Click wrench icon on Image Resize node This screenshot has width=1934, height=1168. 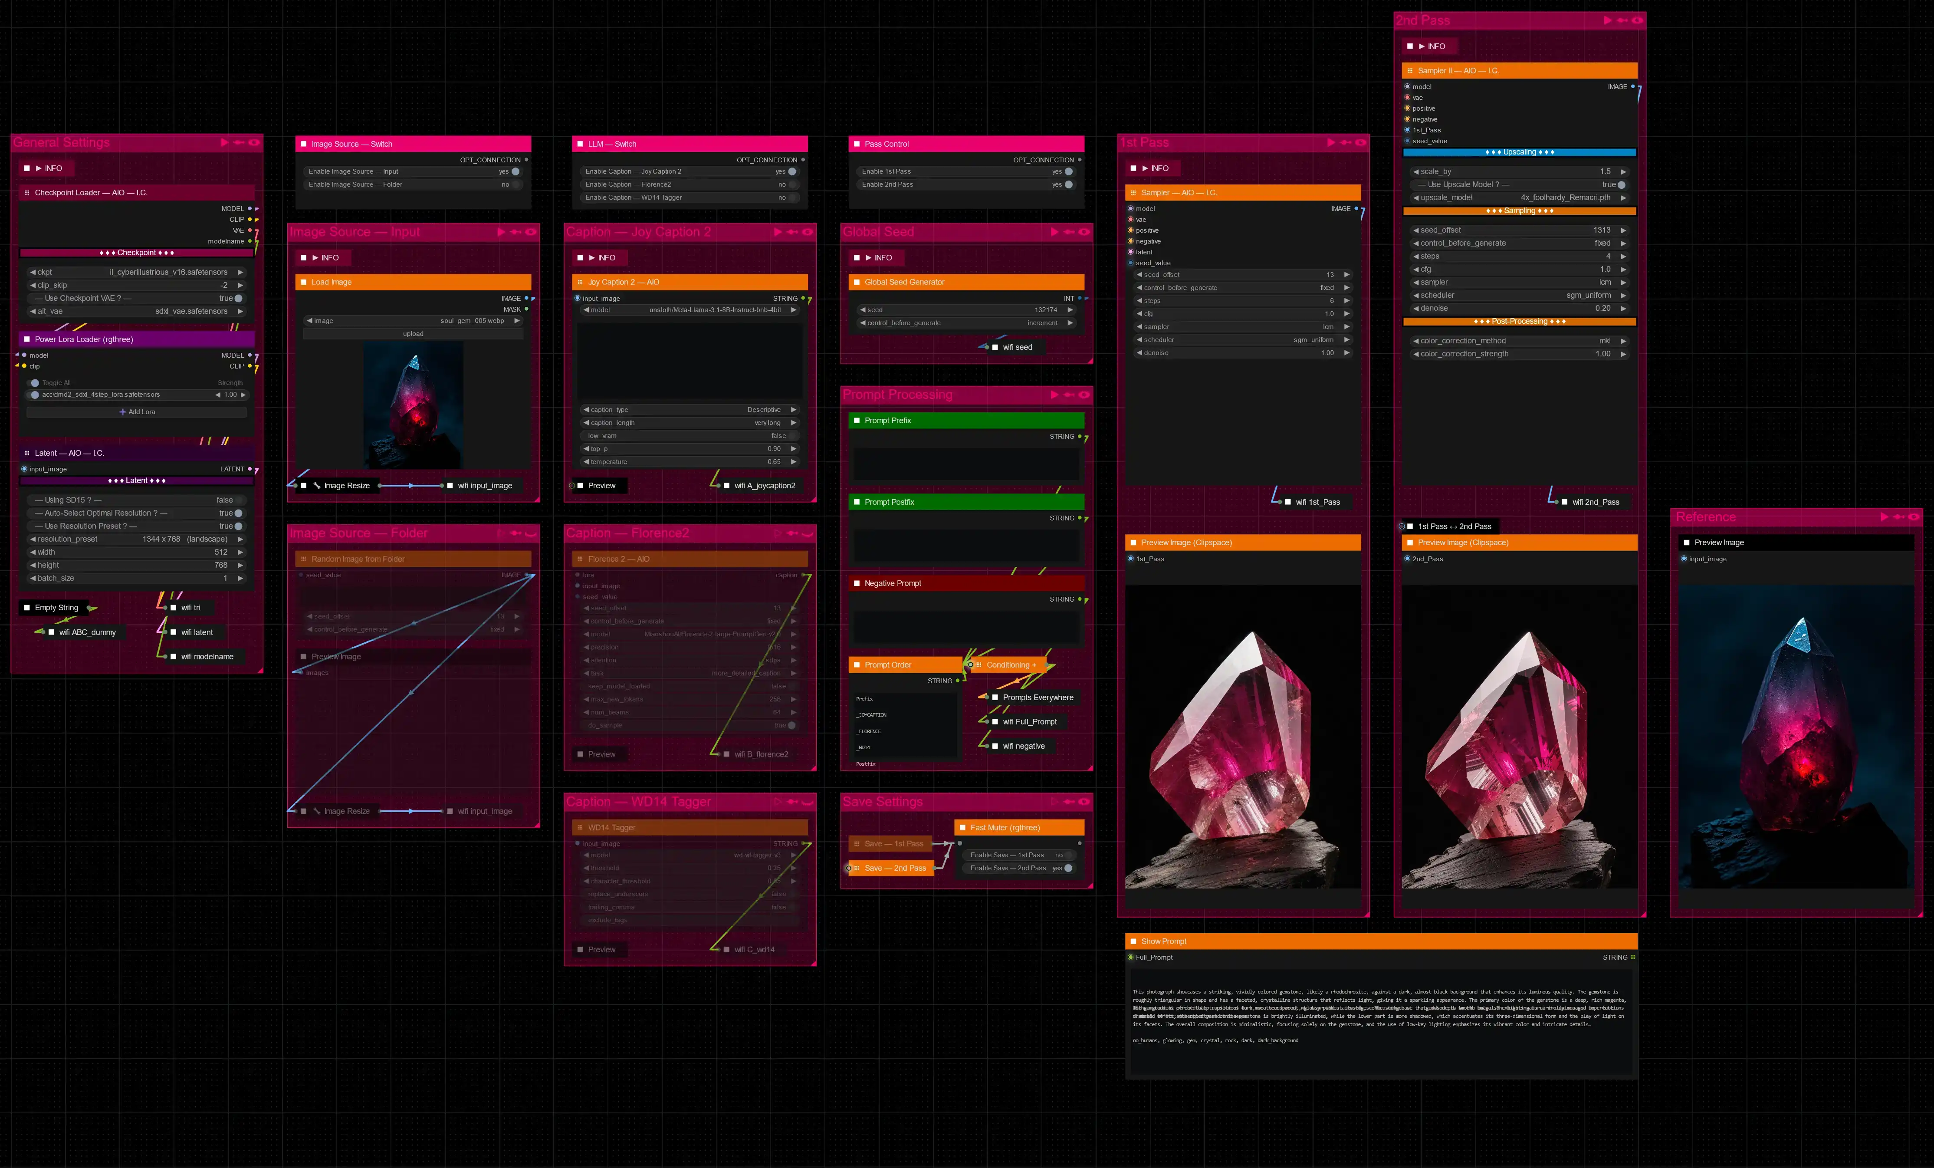point(317,486)
